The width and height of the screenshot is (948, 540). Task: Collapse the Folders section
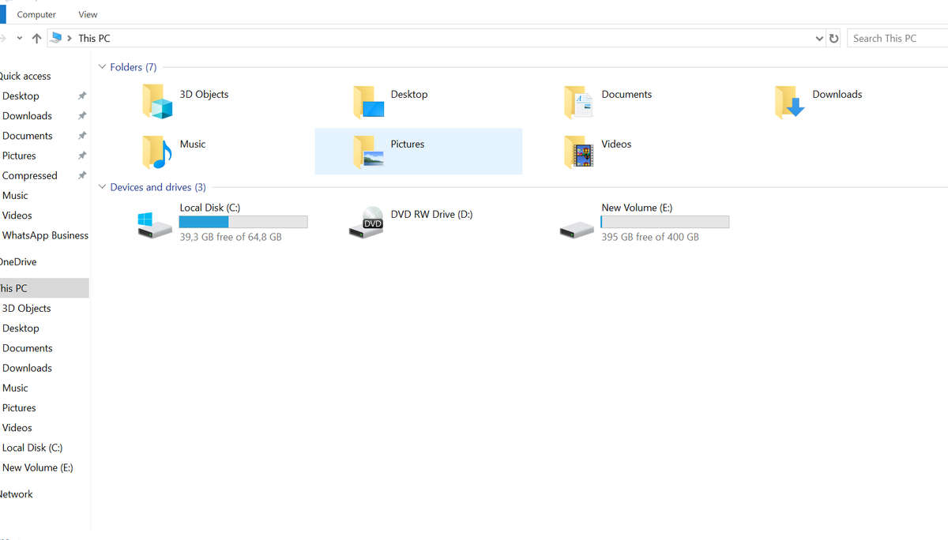(x=102, y=67)
